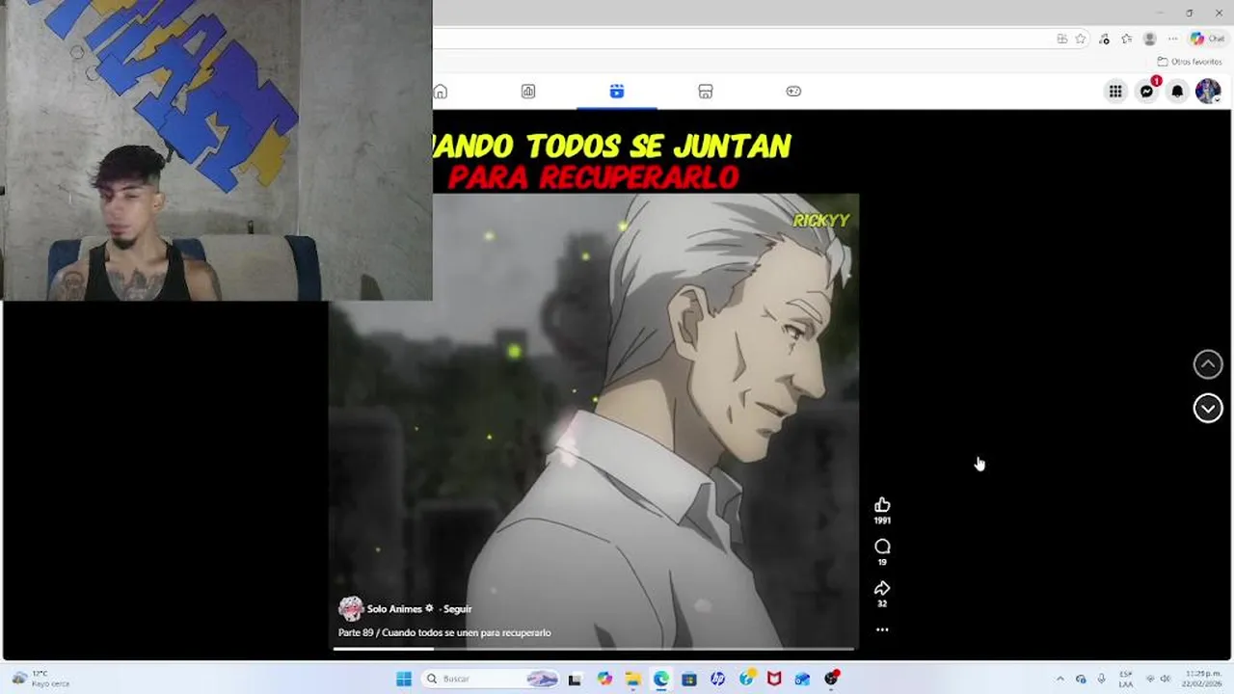Open the Marketplace storefront tab
The image size is (1234, 694).
click(x=706, y=92)
